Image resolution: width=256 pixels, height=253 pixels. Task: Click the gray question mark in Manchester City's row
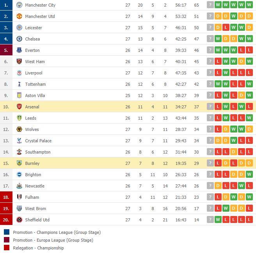pos(210,5)
